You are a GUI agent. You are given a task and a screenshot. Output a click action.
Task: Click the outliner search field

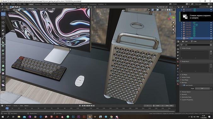point(193,7)
